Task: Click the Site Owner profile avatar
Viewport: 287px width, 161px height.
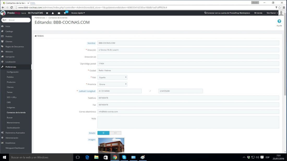Action: pyautogui.click(x=281, y=13)
